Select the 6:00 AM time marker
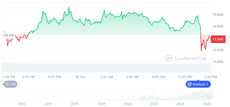 click(x=132, y=77)
